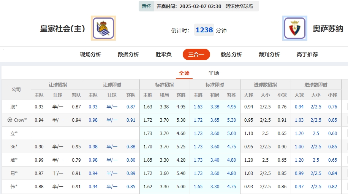Go to the 教练分析 tab
The height and width of the screenshot is (194, 348).
click(231, 54)
